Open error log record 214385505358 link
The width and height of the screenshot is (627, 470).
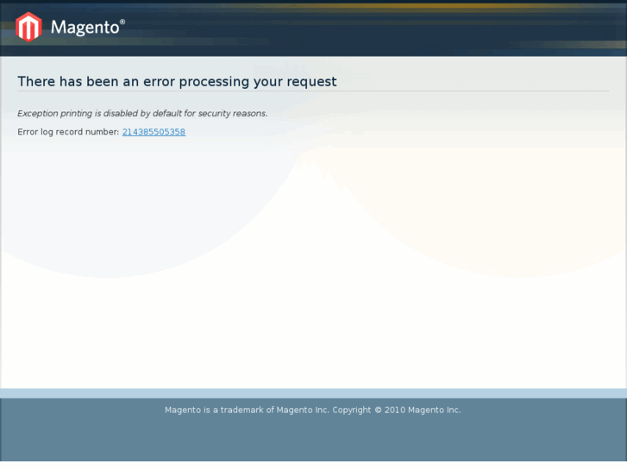pos(154,132)
